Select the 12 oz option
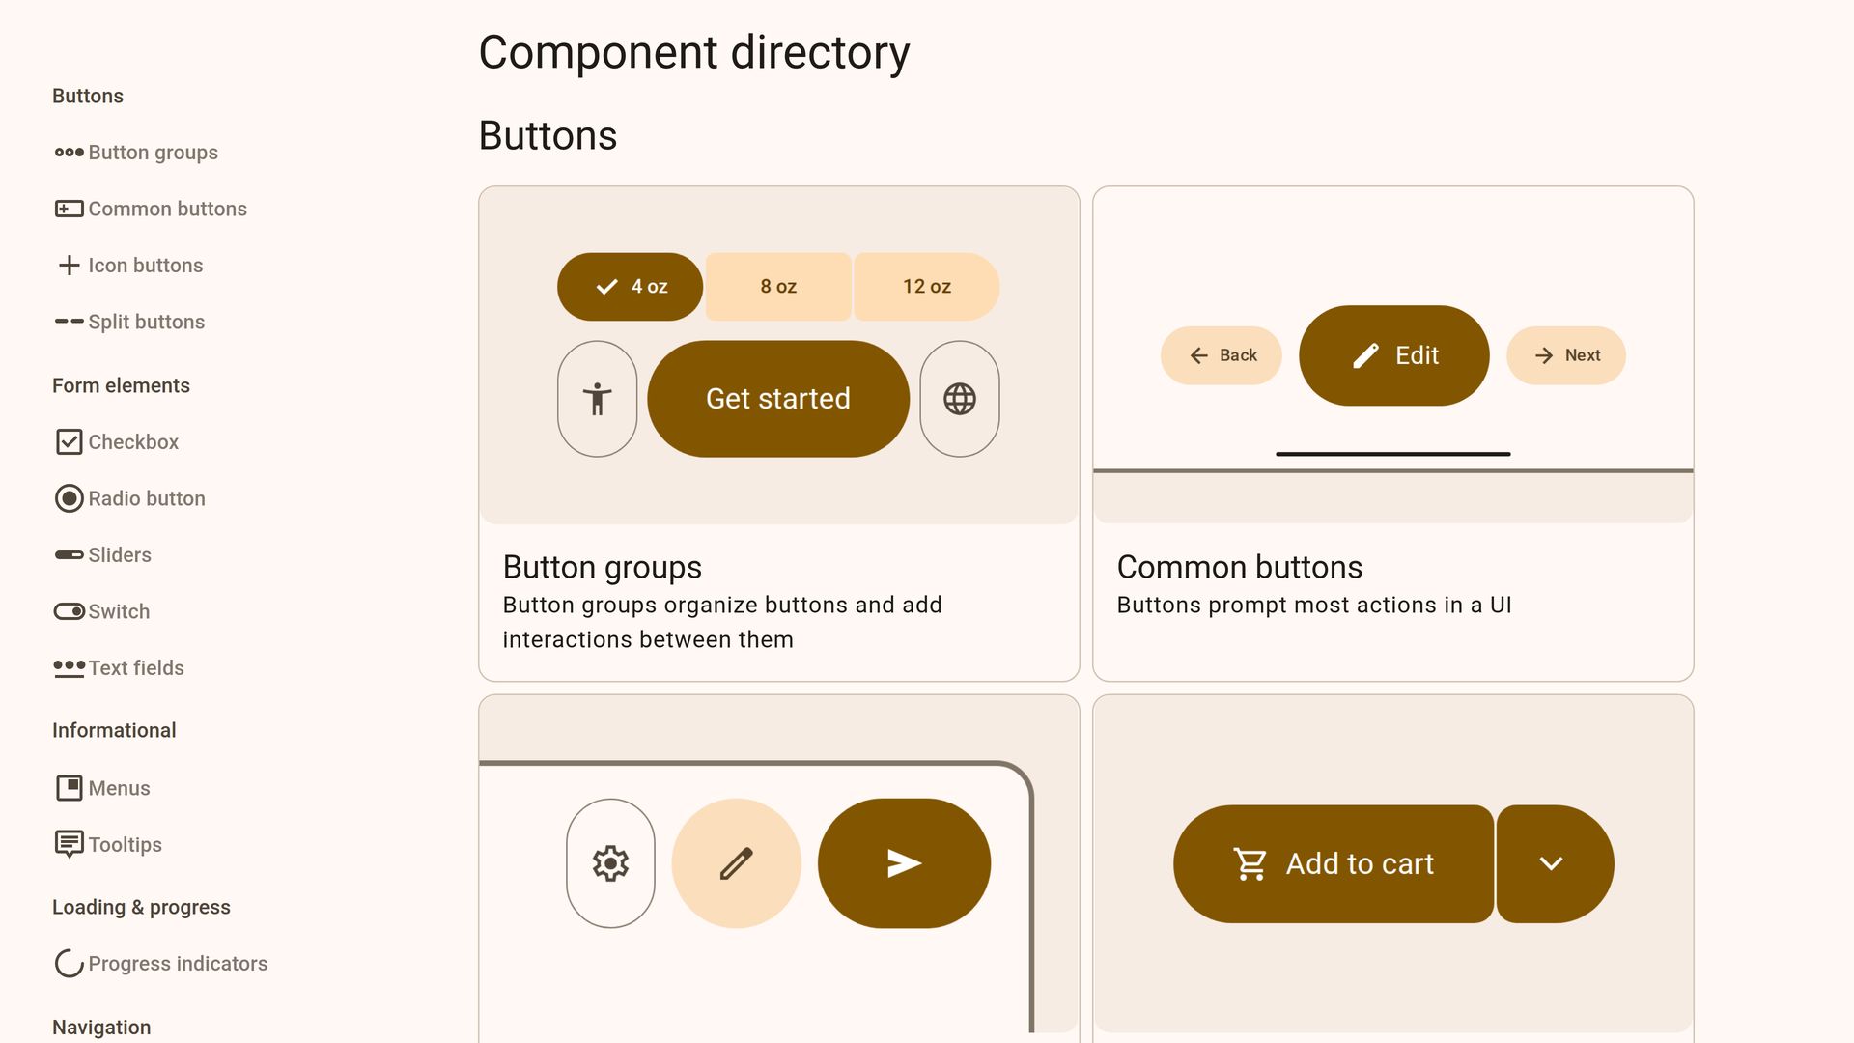Viewport: 1854px width, 1043px height. pyautogui.click(x=926, y=287)
